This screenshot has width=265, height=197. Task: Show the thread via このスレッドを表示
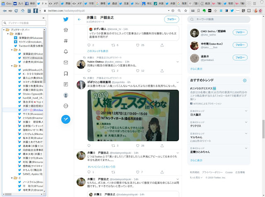click(98, 51)
